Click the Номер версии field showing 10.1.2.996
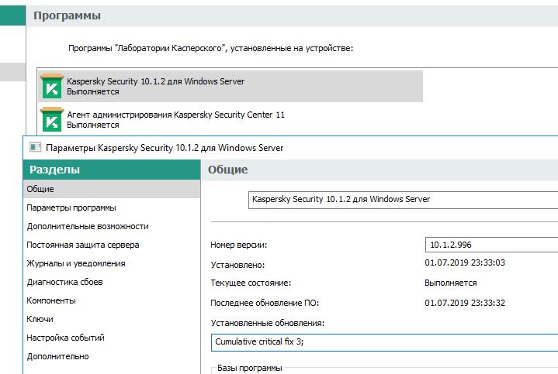Screen dimensions: 558x374 [490, 245]
